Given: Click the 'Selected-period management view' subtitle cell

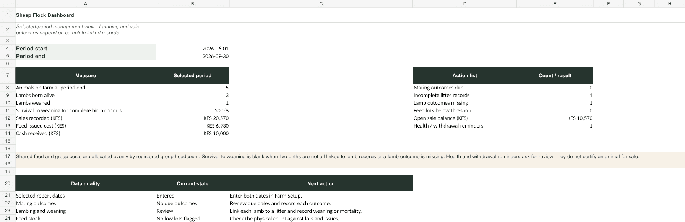Looking at the screenshot, I should coord(86,29).
